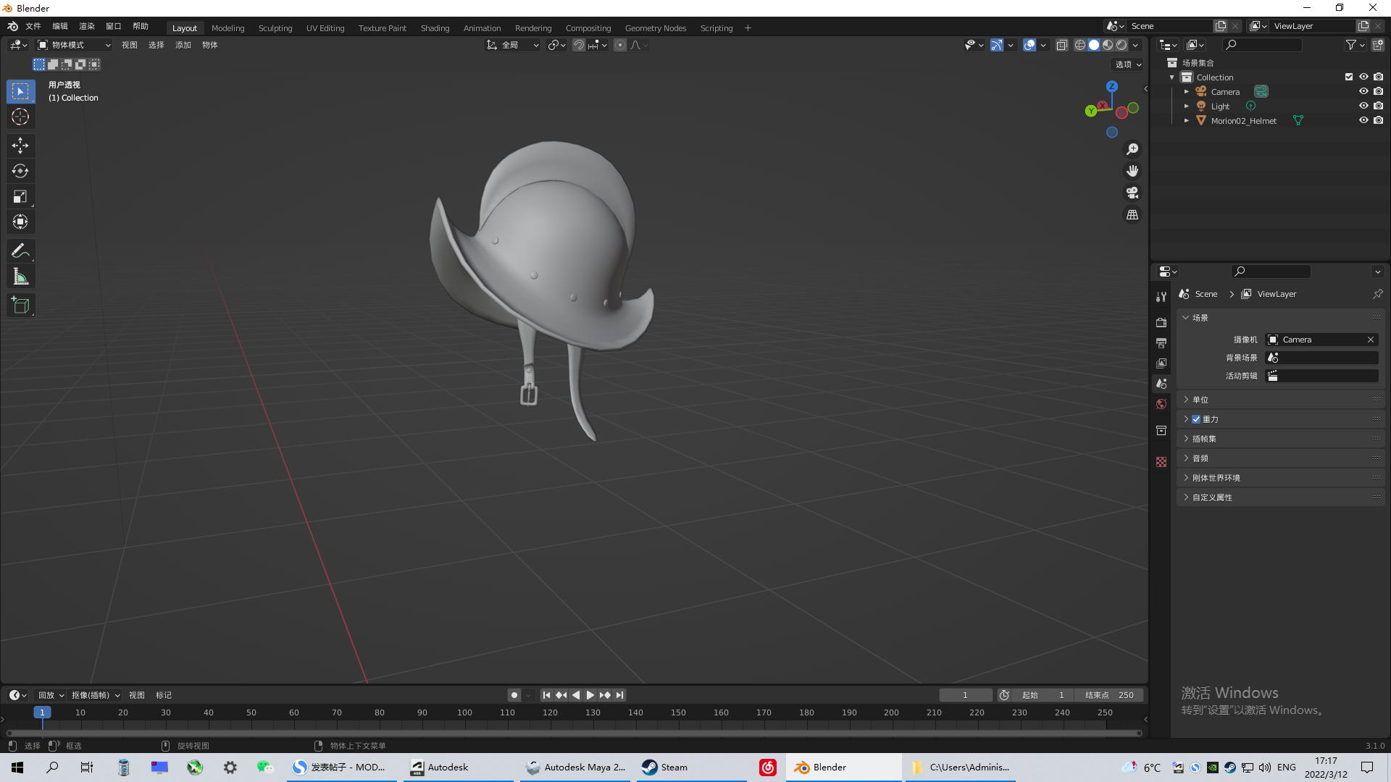The width and height of the screenshot is (1391, 782).
Task: Toggle the gravity (重力) checkbox
Action: [1196, 419]
